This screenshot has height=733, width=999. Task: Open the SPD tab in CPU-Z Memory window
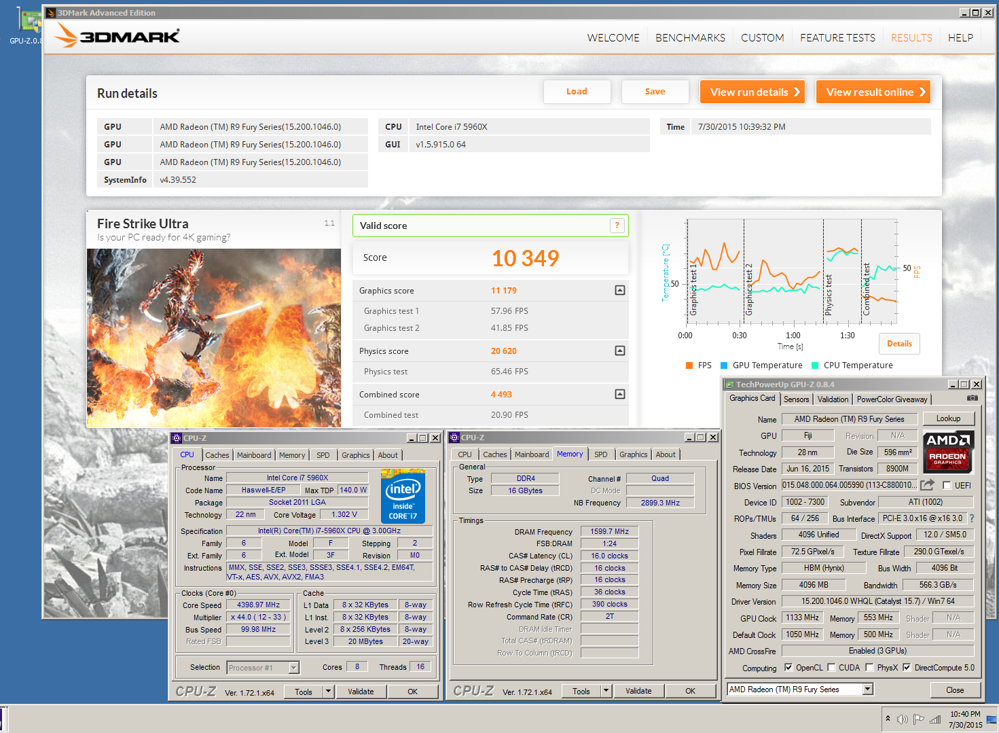pos(601,454)
